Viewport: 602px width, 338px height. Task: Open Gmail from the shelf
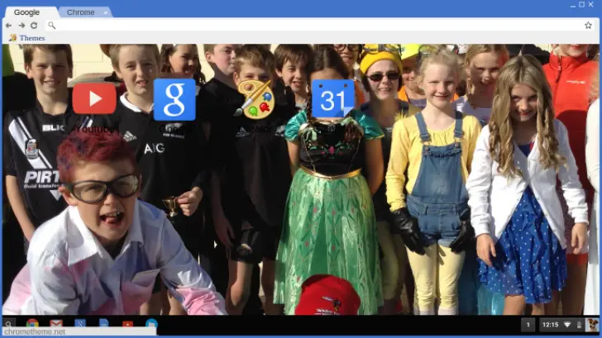[56, 325]
